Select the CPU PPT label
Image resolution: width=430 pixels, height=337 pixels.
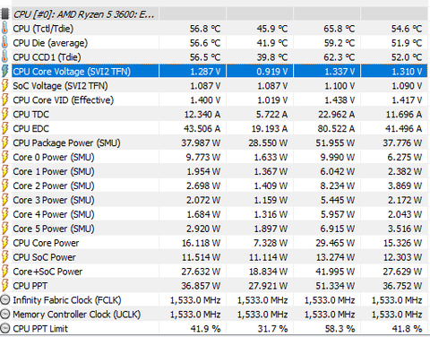click(30, 286)
